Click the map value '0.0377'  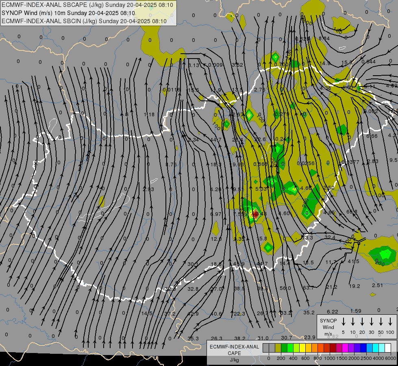(350, 162)
